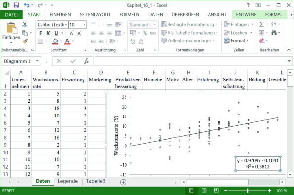
Task: Switch to the ENTWURF chart tab
Action: (x=246, y=15)
